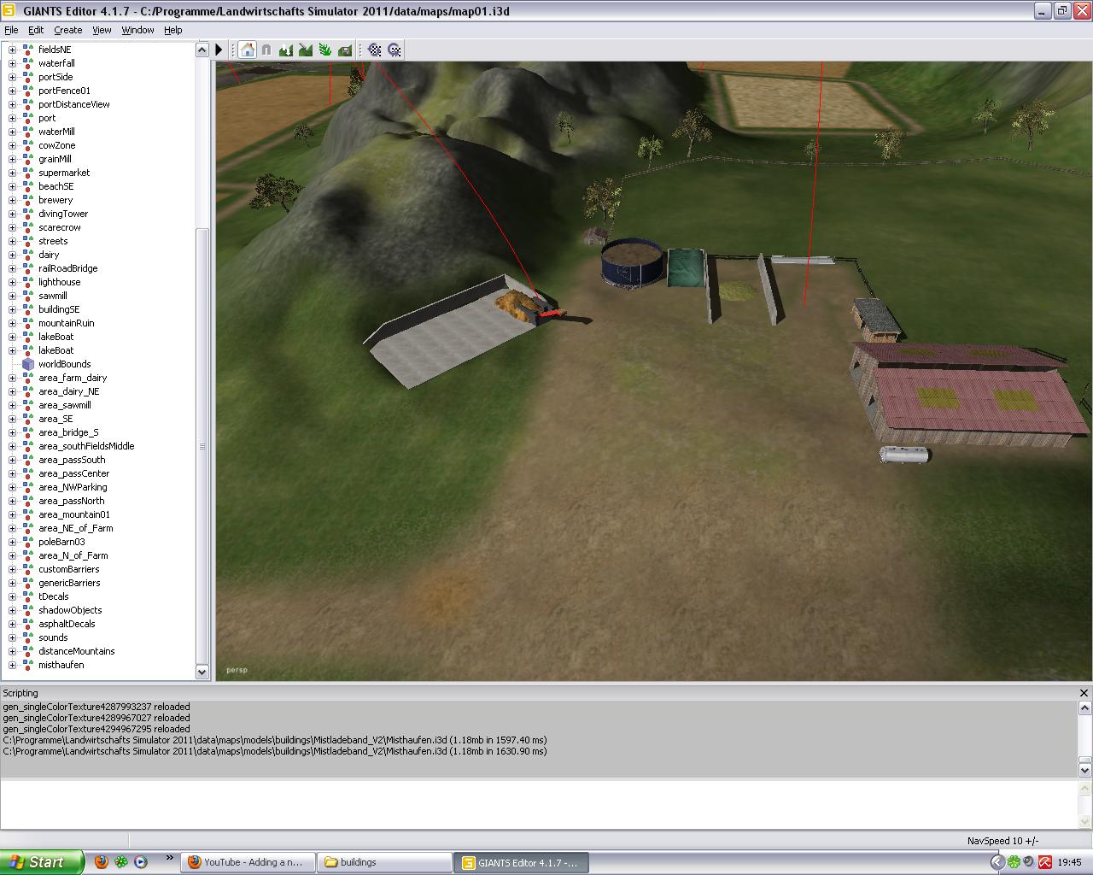Click the Play button in the toolbar
Screen dimensions: 1093x875
pos(219,50)
